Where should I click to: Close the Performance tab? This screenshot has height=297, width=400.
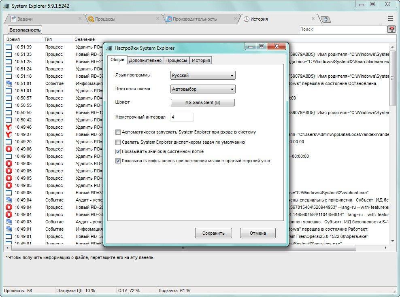pos(236,19)
